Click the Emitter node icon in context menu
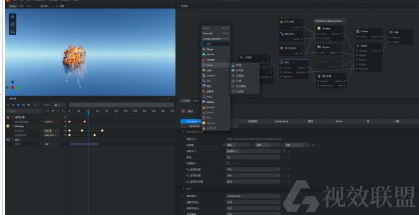The image size is (419, 215). point(204,54)
